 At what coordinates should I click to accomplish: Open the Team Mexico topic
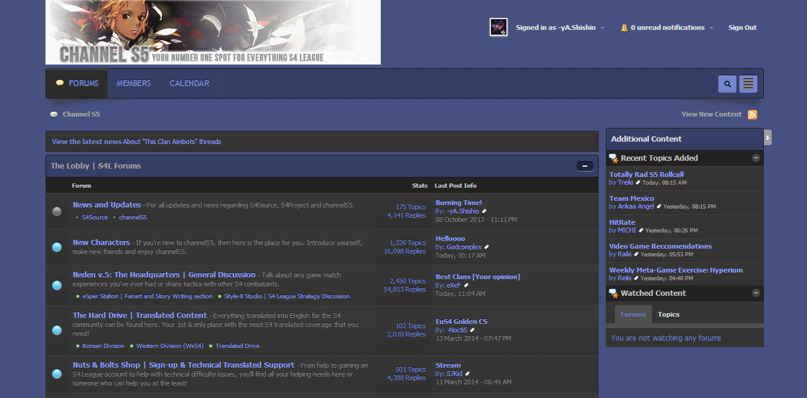632,198
